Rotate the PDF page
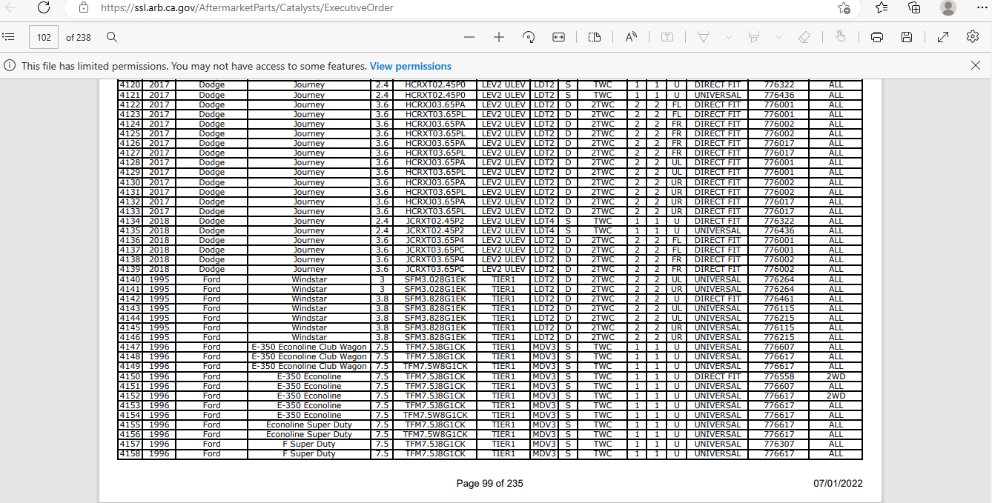The image size is (992, 503). (529, 37)
